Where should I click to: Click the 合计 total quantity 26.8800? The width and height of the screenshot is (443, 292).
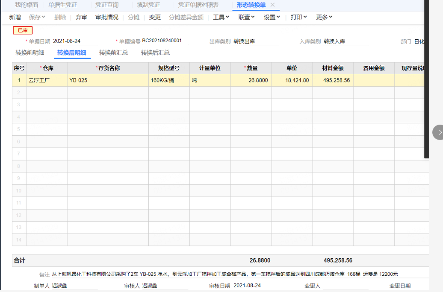tap(260, 260)
